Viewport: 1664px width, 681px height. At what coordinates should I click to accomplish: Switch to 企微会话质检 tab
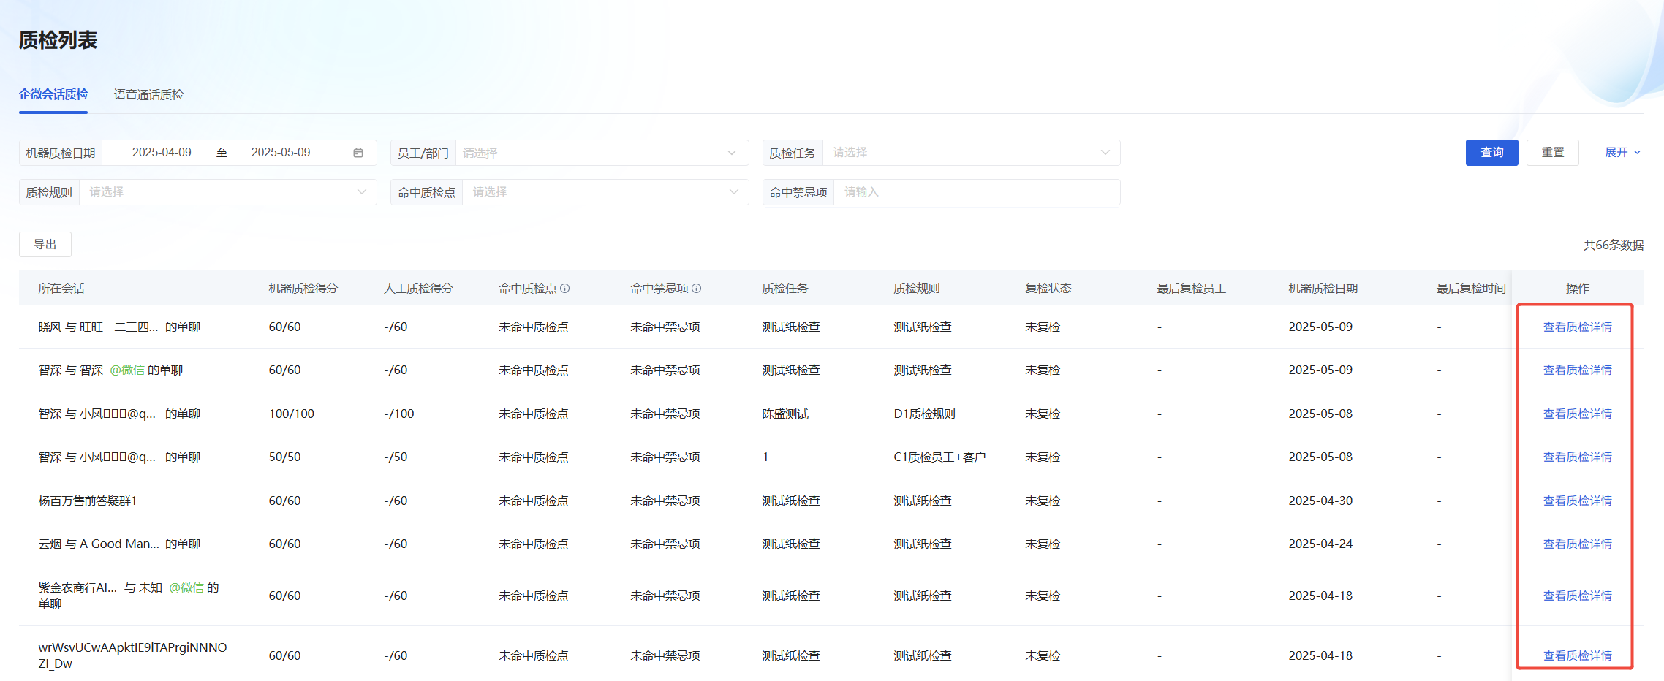pyautogui.click(x=53, y=94)
